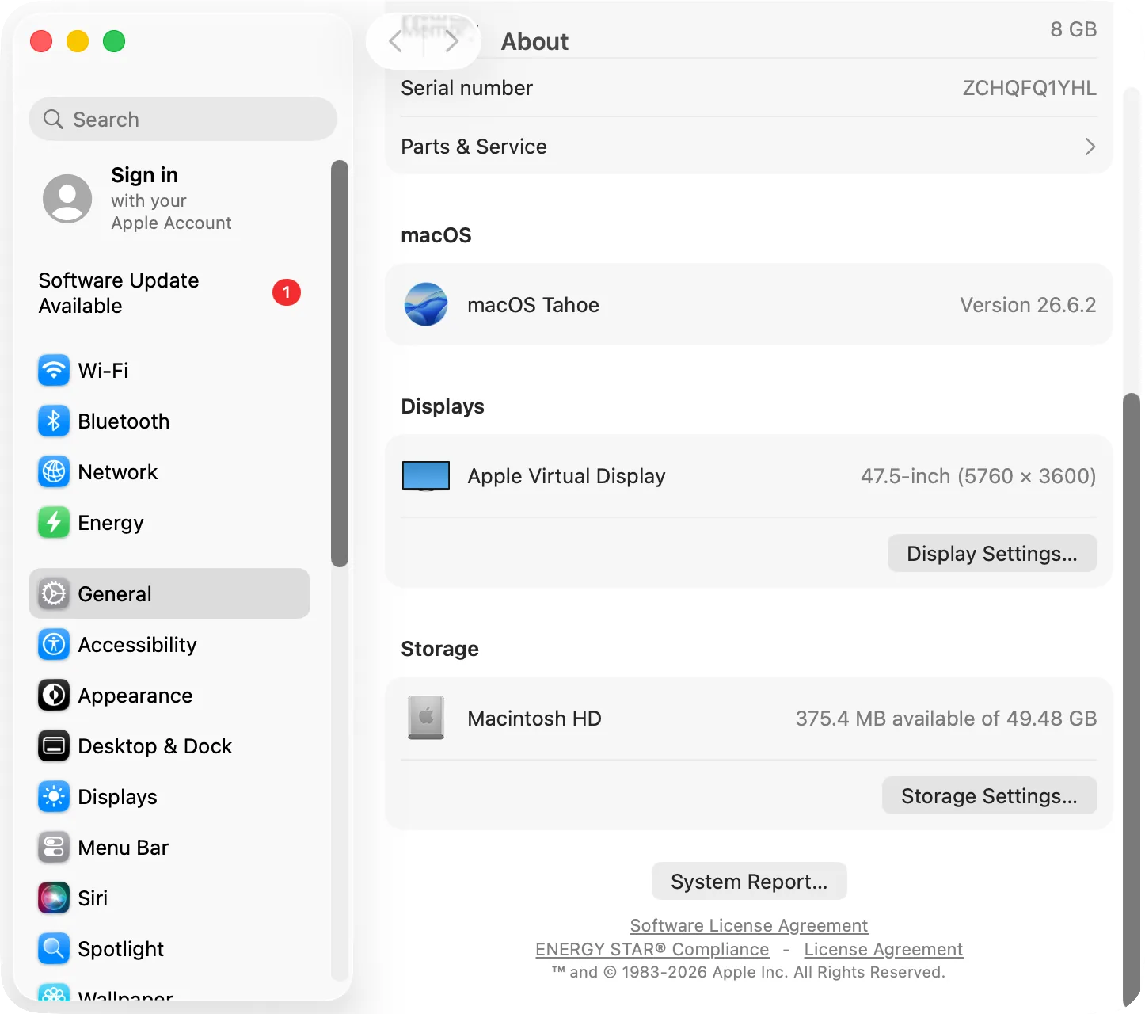Open the Wi-Fi settings pane
Screen dimensions: 1145x1014
[169, 370]
